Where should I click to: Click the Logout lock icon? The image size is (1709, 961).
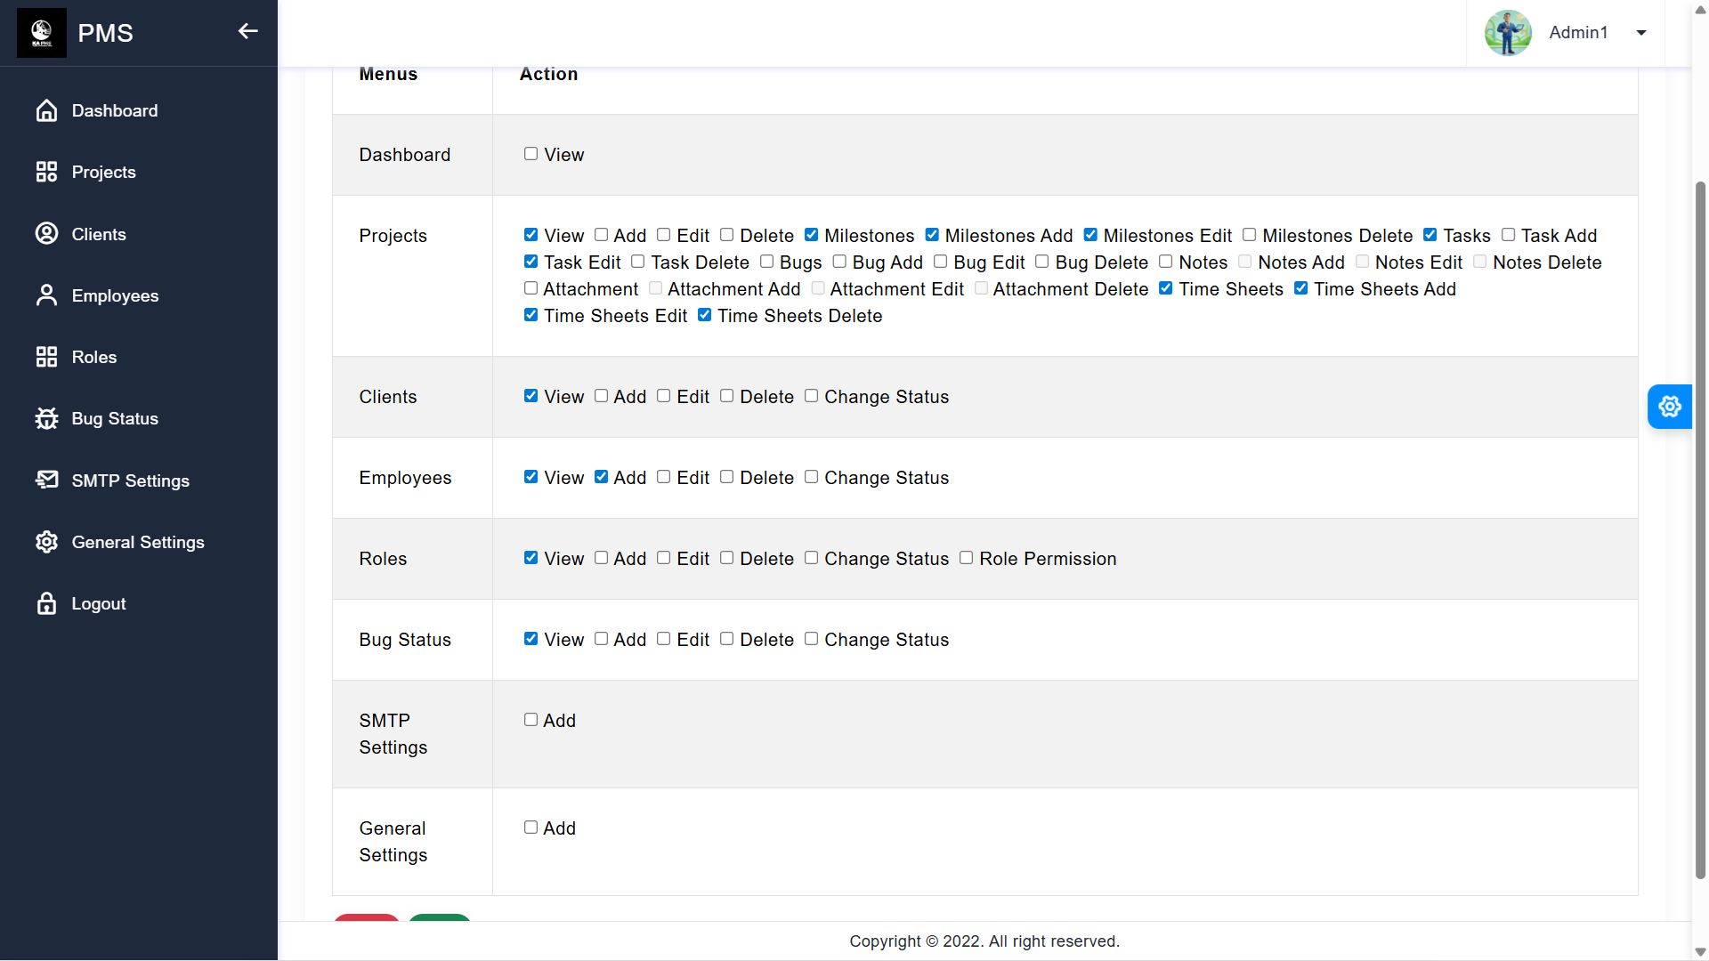[x=46, y=603]
